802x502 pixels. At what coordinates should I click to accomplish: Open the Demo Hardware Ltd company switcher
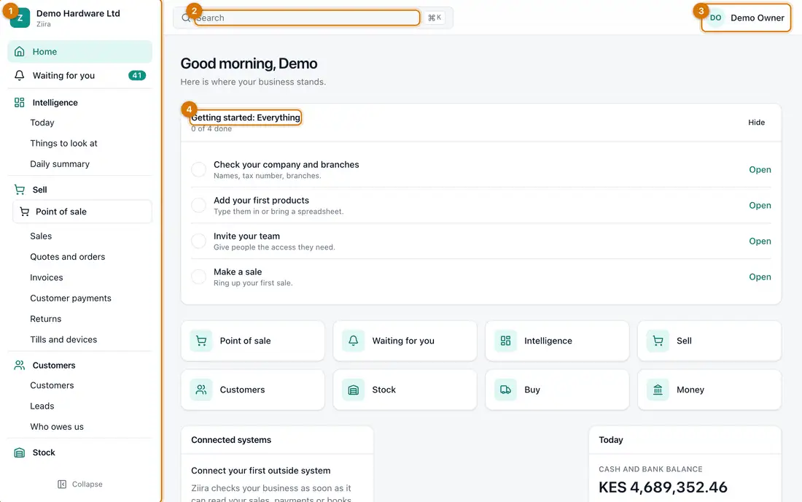78,18
